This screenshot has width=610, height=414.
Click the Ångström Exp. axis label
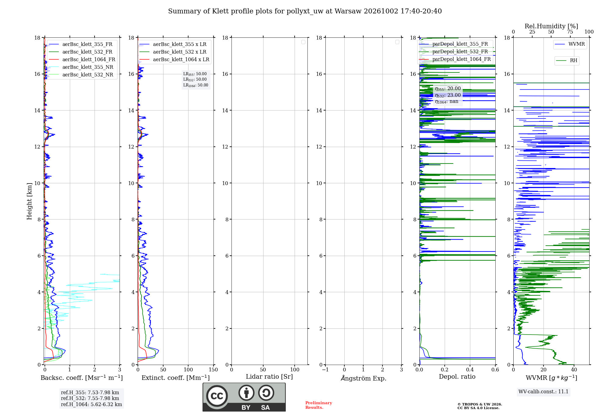[364, 378]
